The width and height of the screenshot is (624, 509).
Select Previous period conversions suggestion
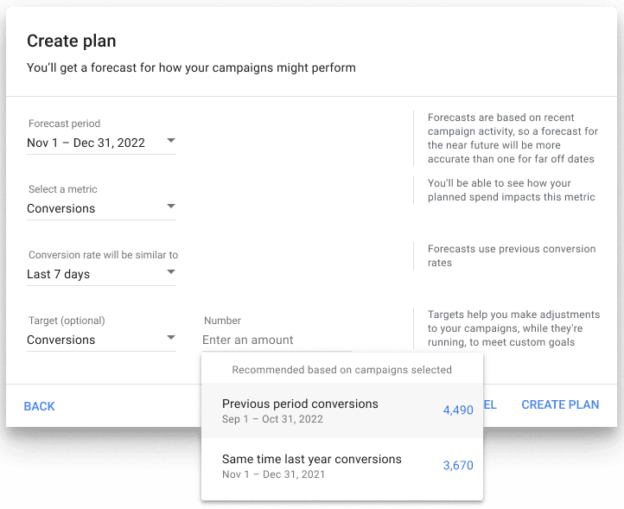click(x=300, y=404)
